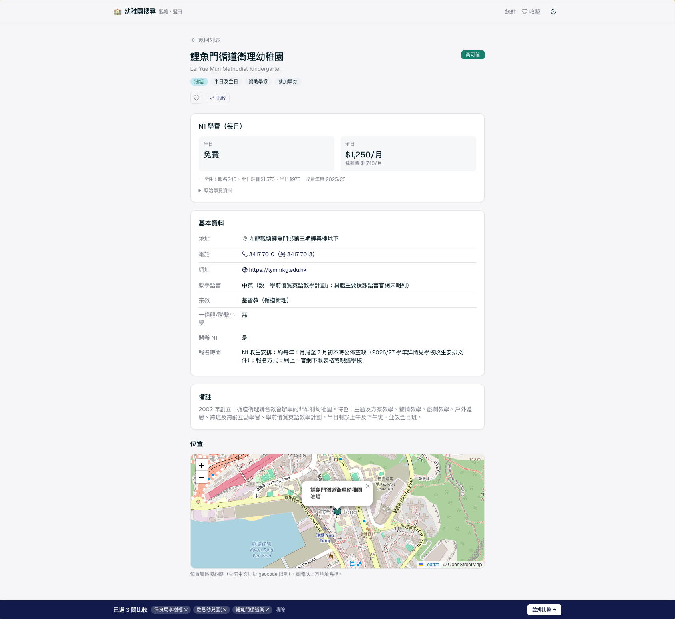Screen dimensions: 675x619
Task: Click the 觀塘 · 藍田 subtitle
Action: click(170, 12)
